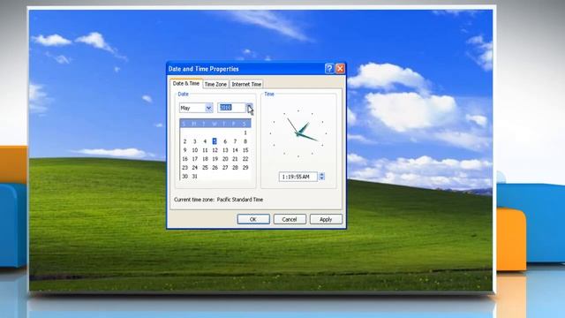Select day 19 in the calendar
The height and width of the screenshot is (318, 565).
tap(215, 159)
